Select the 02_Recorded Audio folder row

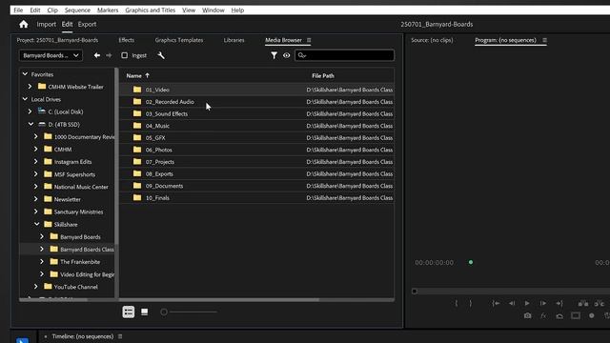[x=256, y=102]
